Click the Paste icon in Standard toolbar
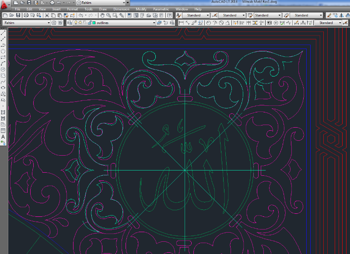 tap(60, 15)
